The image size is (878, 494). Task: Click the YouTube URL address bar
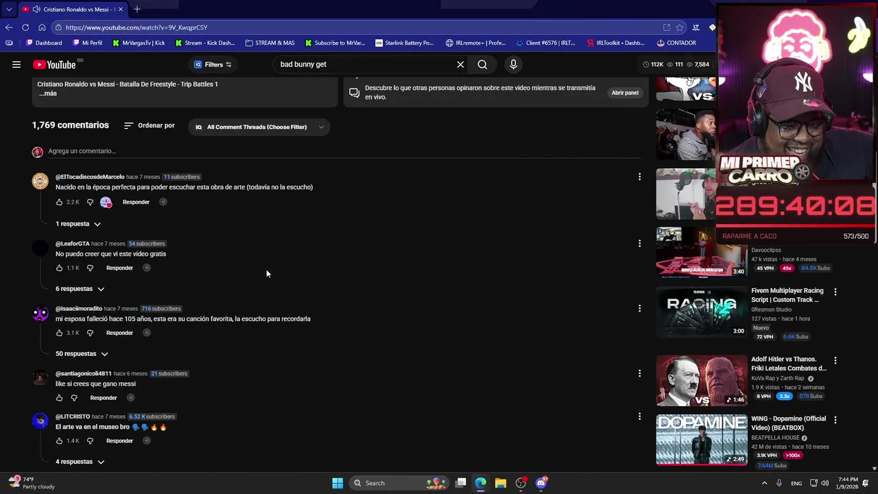(357, 27)
